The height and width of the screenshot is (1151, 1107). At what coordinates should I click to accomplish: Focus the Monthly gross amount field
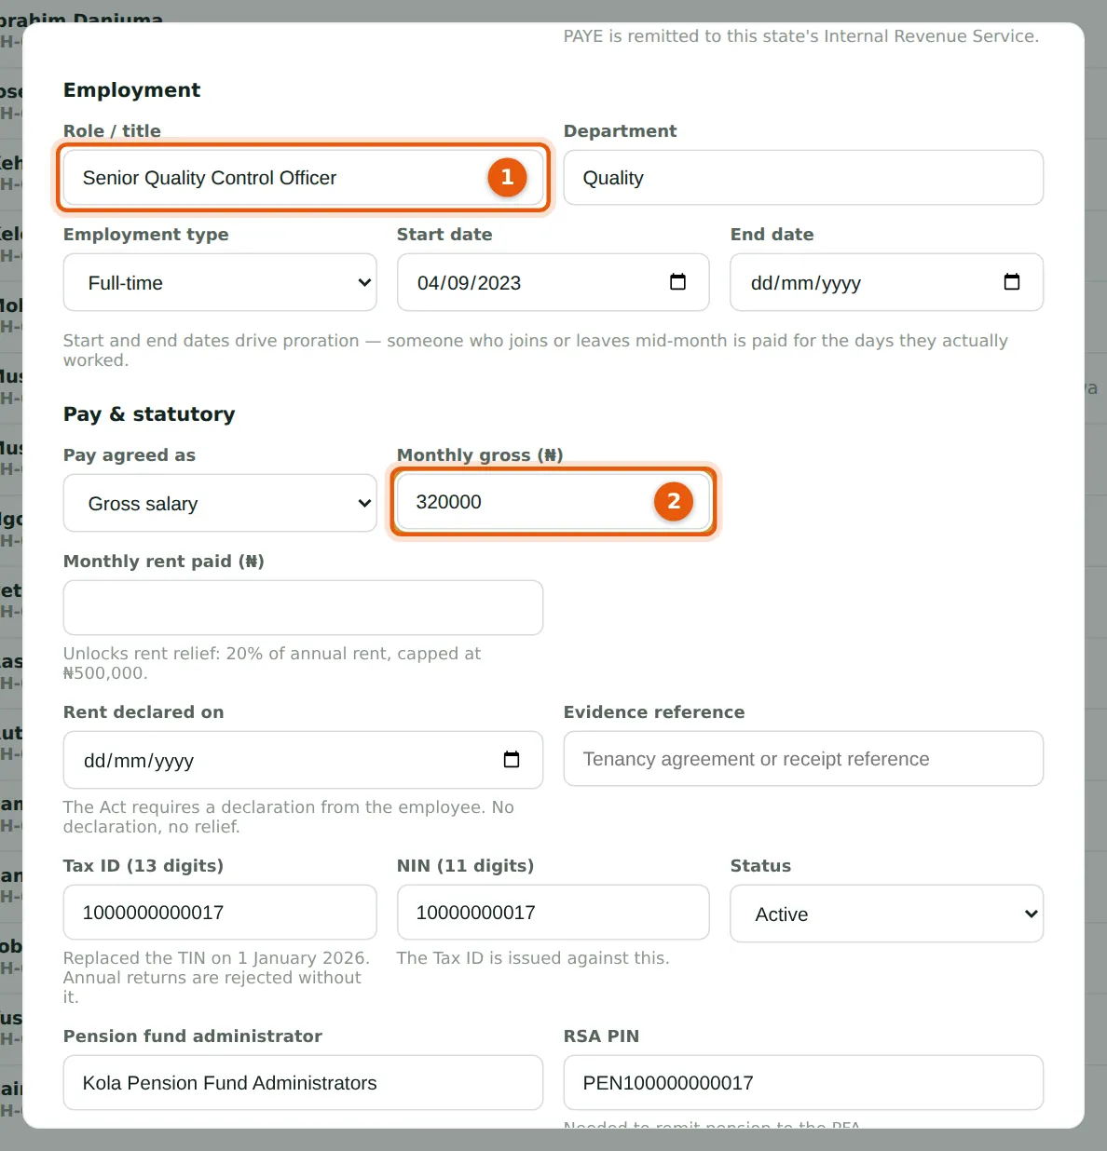click(x=553, y=502)
